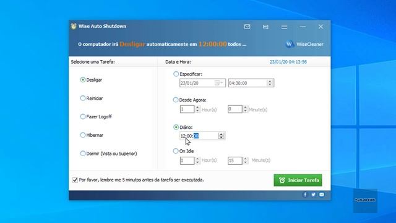Open the email contact icon in title bar
The height and width of the screenshot is (223, 396).
point(247,27)
